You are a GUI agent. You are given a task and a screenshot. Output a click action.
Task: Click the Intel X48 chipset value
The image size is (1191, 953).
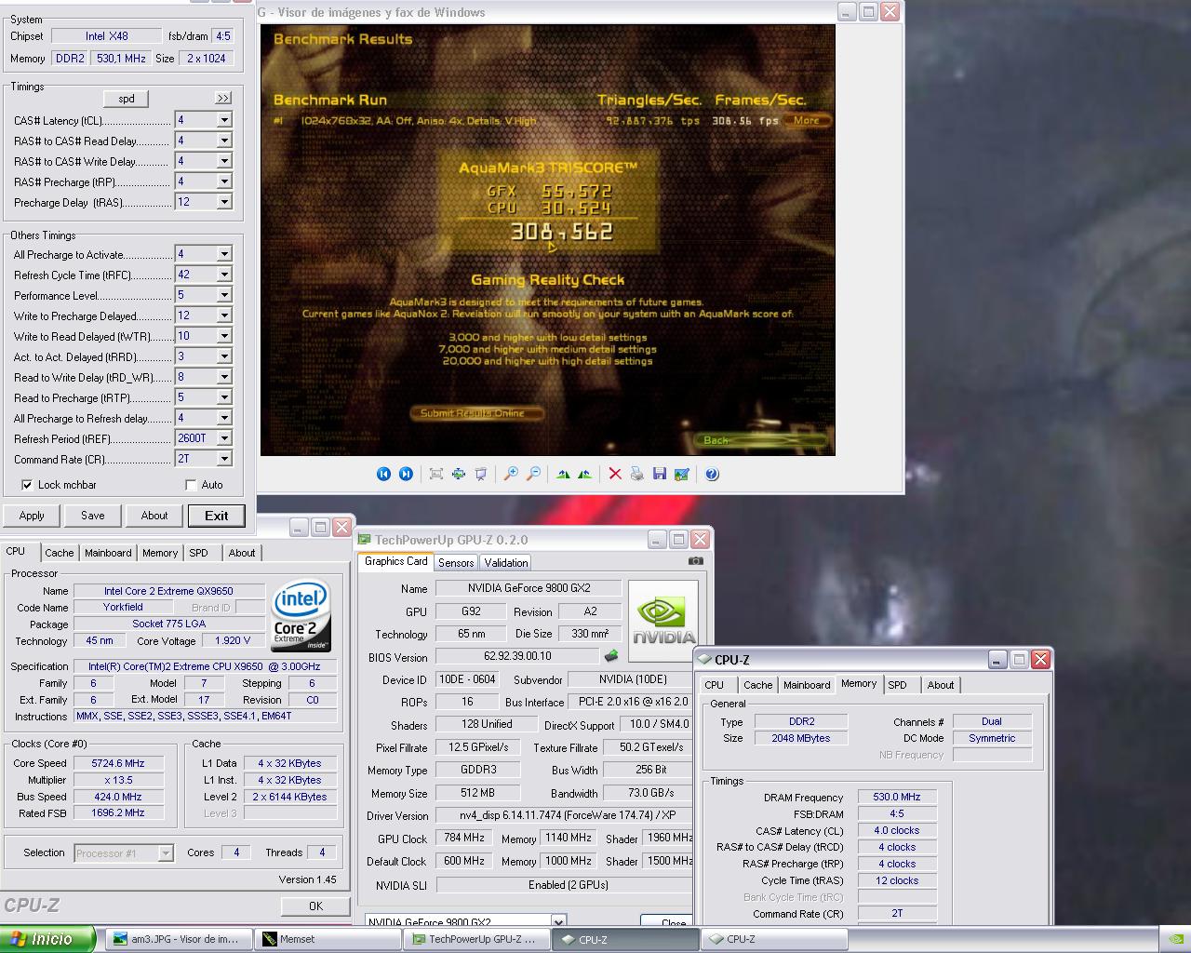tap(107, 36)
